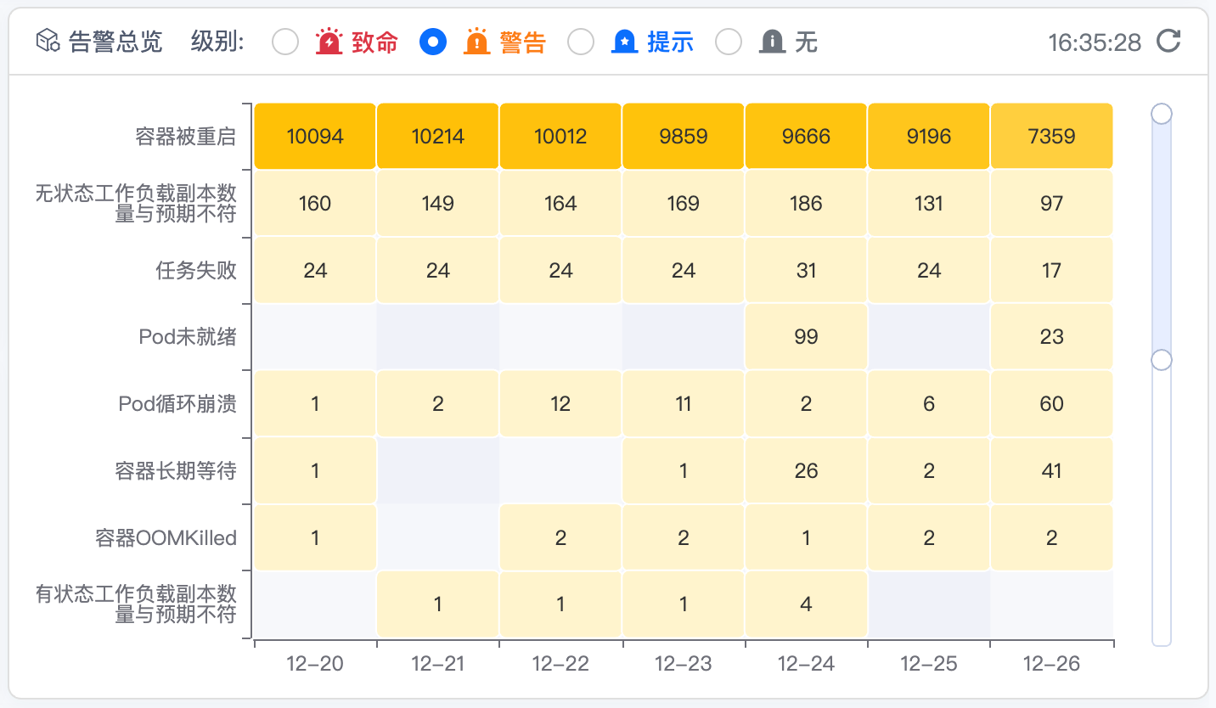Screen dimensions: 1216x708
Task: Click the top handle of the vertical zoom slider
Action: (x=1161, y=113)
